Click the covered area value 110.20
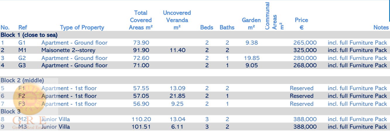This screenshot has height=131, width=390. pyautogui.click(x=141, y=119)
